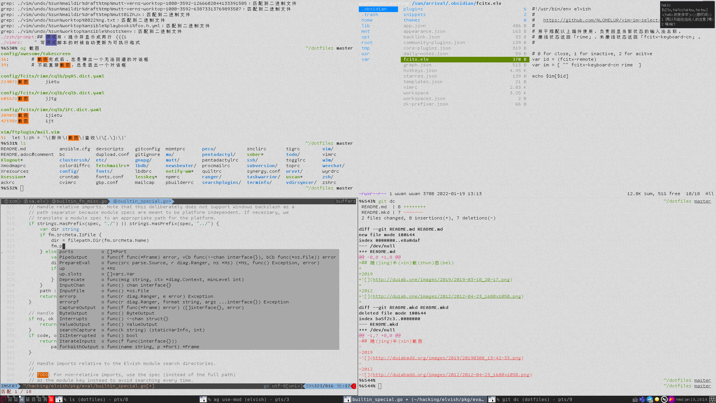Image resolution: width=716 pixels, height=403 pixels.
Task: Click the yellow circle tray icon
Action: [x=657, y=399]
